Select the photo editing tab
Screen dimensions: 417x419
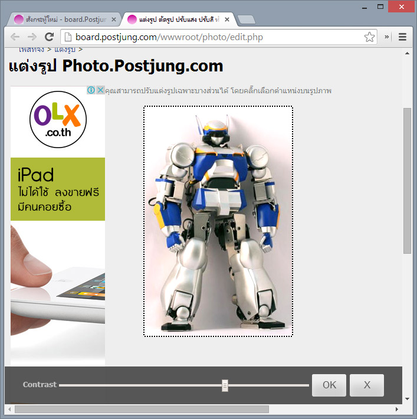177,19
